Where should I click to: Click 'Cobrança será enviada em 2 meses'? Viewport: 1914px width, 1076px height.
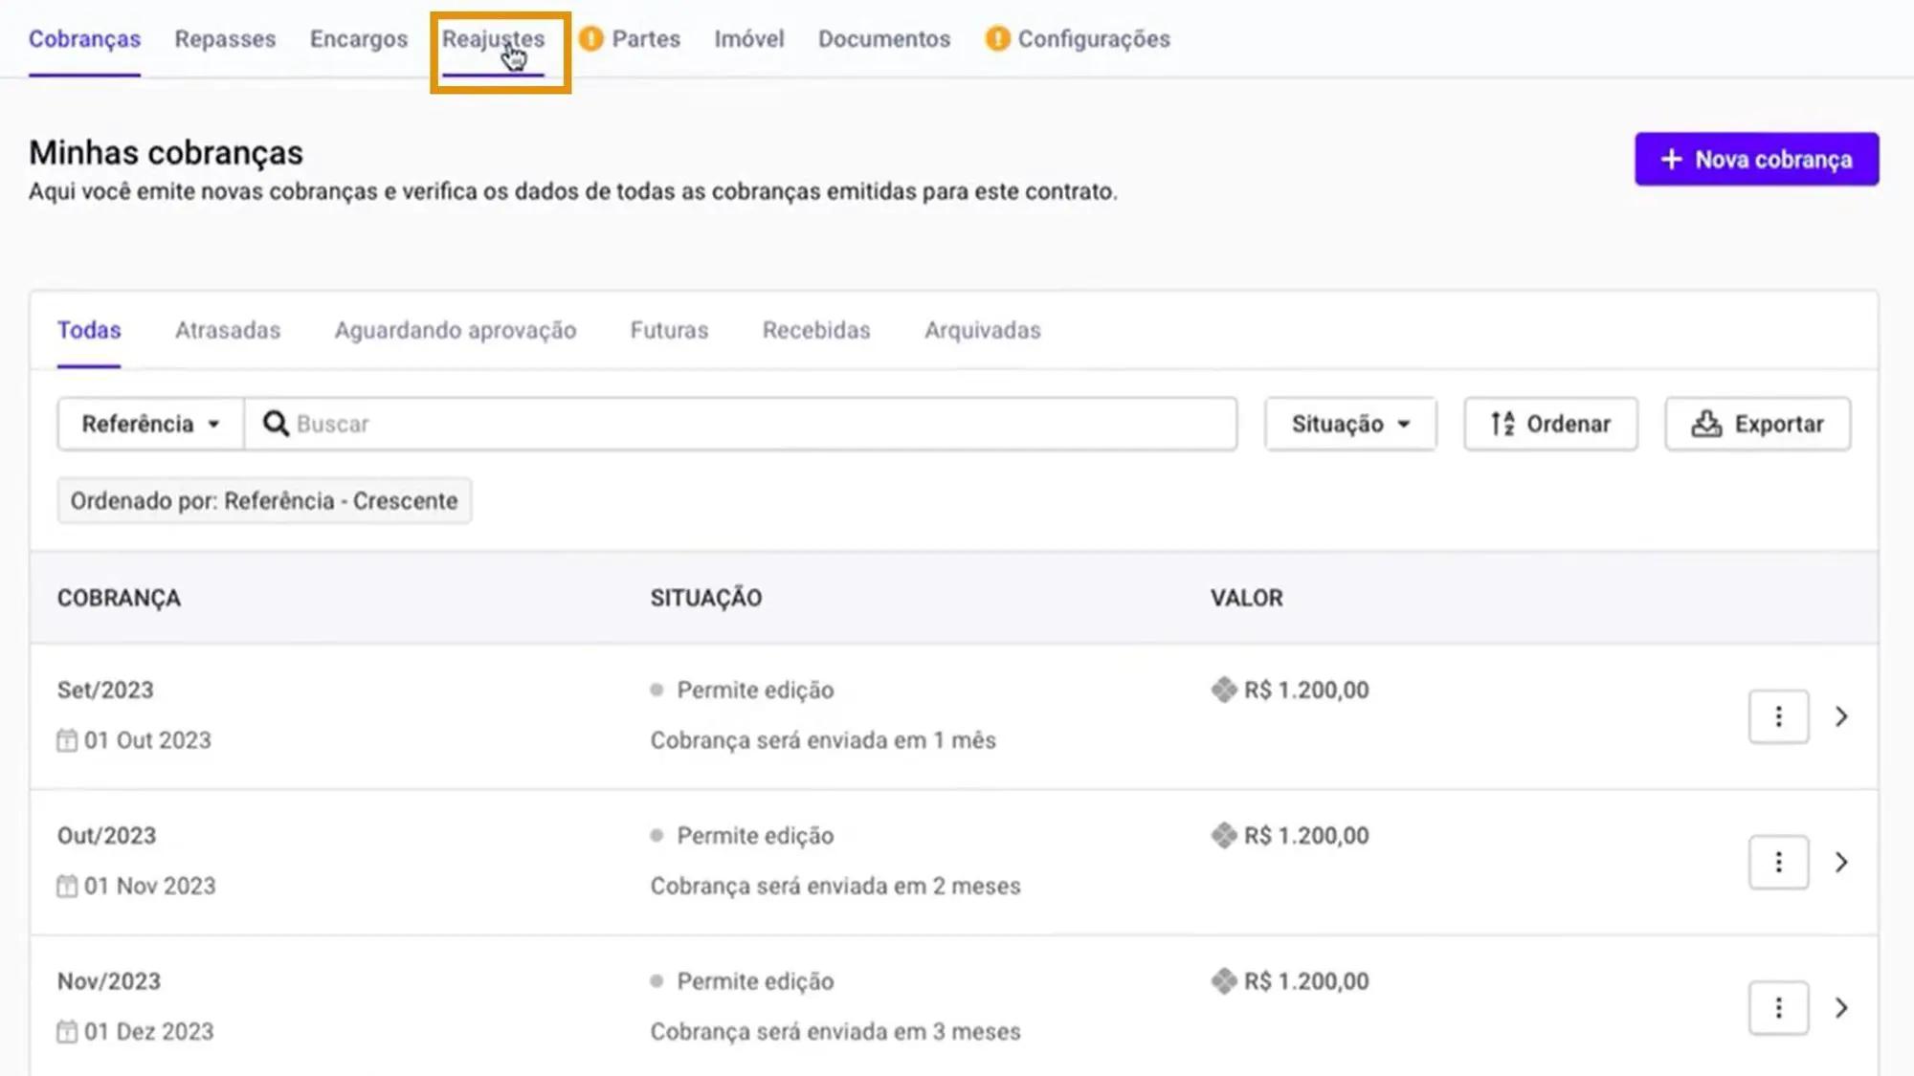point(835,886)
